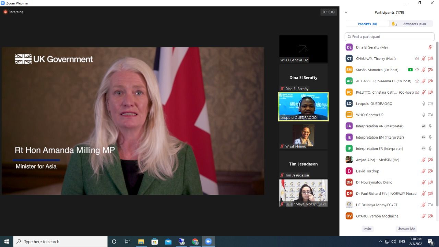Switch to the Attendees (160) tab
Viewport: 439px width, 247px height.
(414, 24)
